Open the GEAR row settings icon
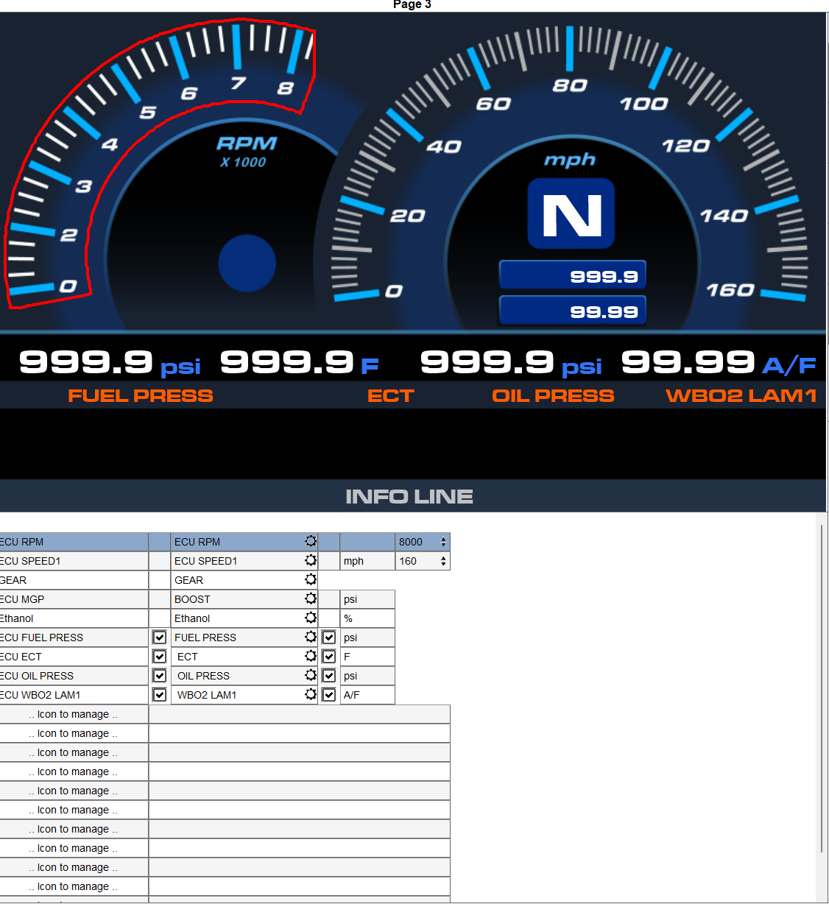The image size is (829, 904). (311, 579)
